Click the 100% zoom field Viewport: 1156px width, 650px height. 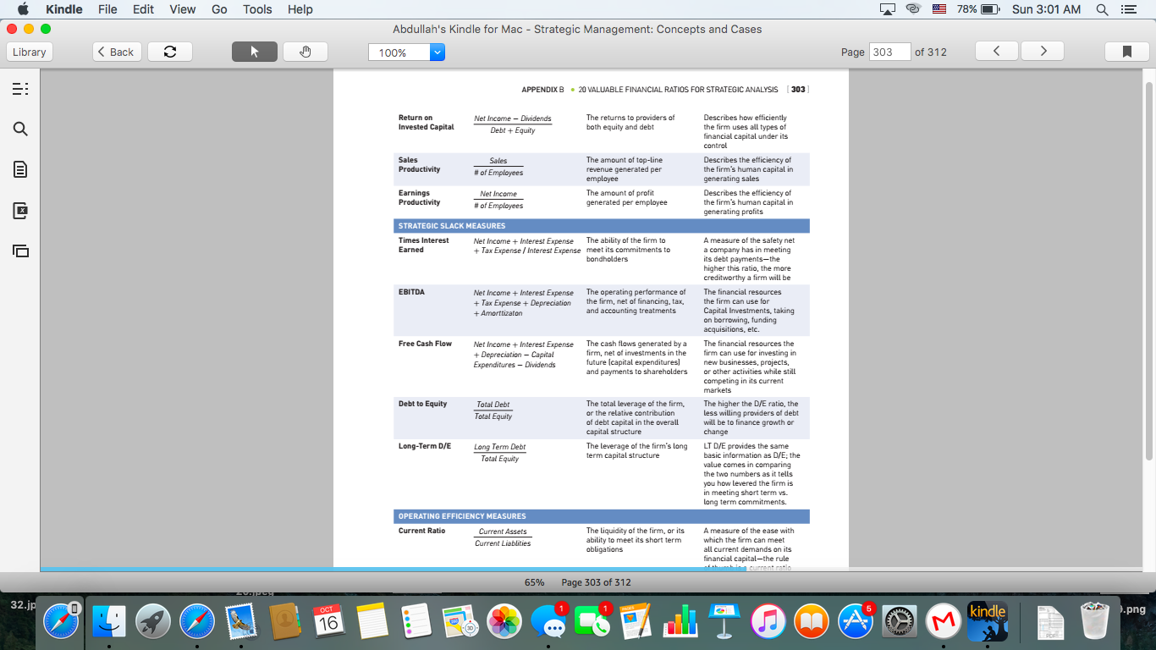pos(399,52)
